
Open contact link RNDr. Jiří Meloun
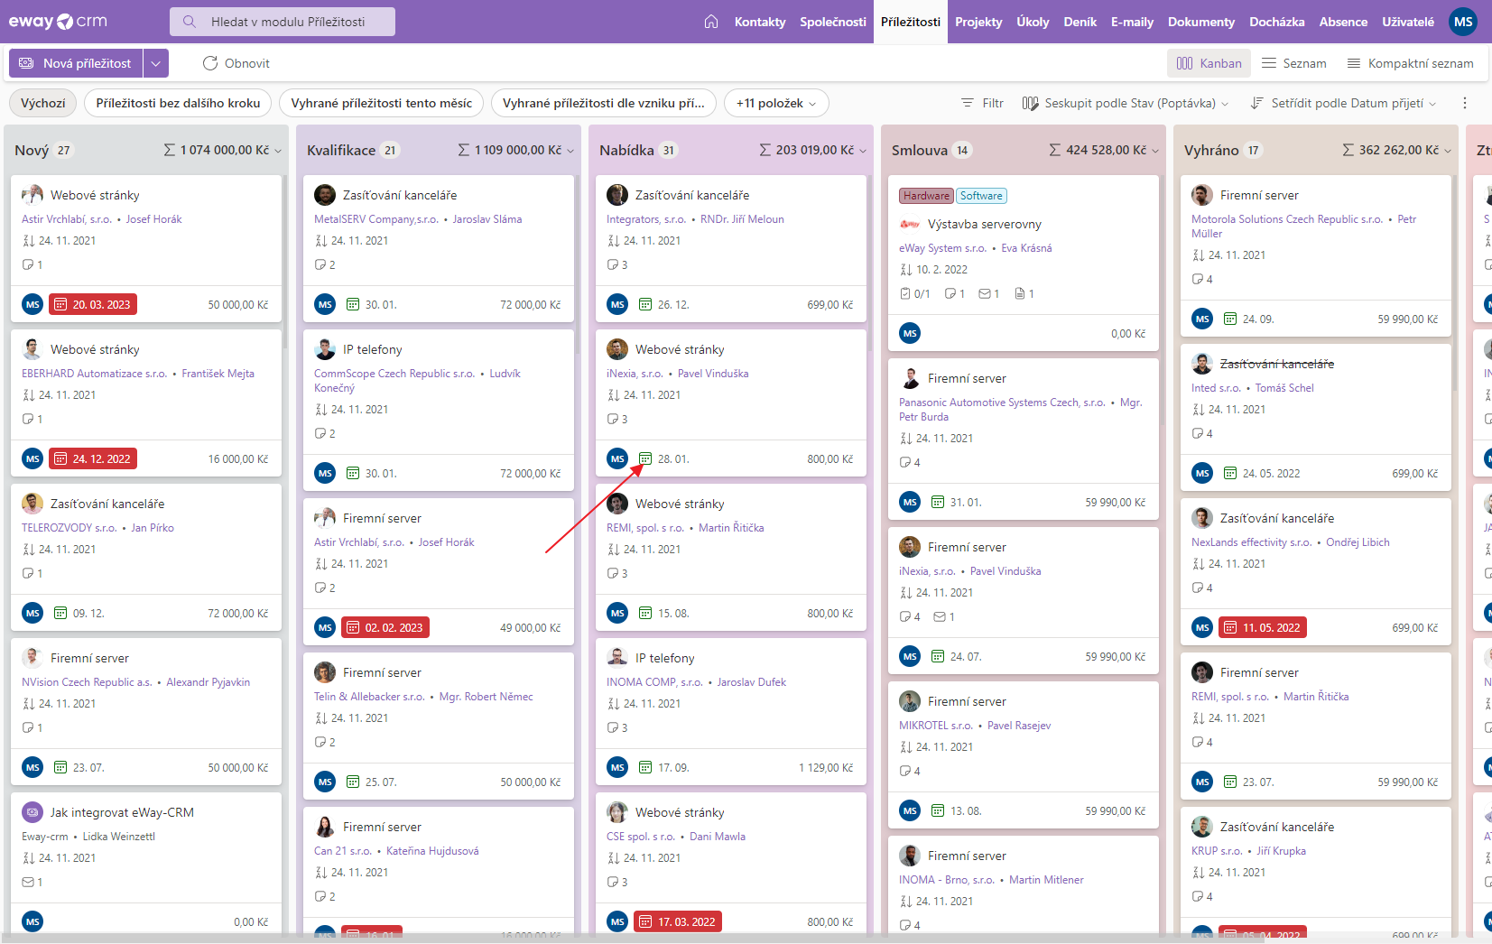pyautogui.click(x=742, y=219)
